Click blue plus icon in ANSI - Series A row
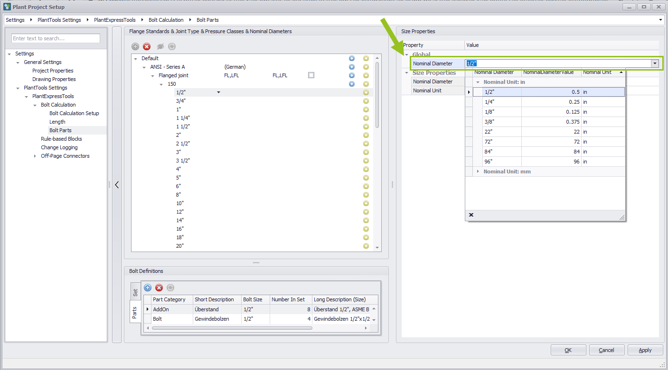The image size is (668, 370). click(x=352, y=67)
